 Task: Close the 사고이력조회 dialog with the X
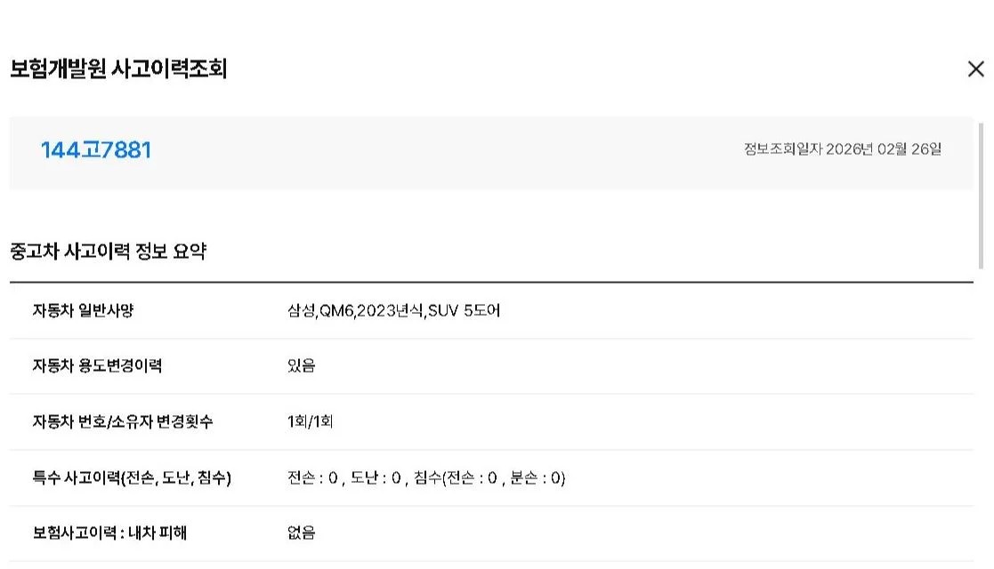(x=975, y=69)
